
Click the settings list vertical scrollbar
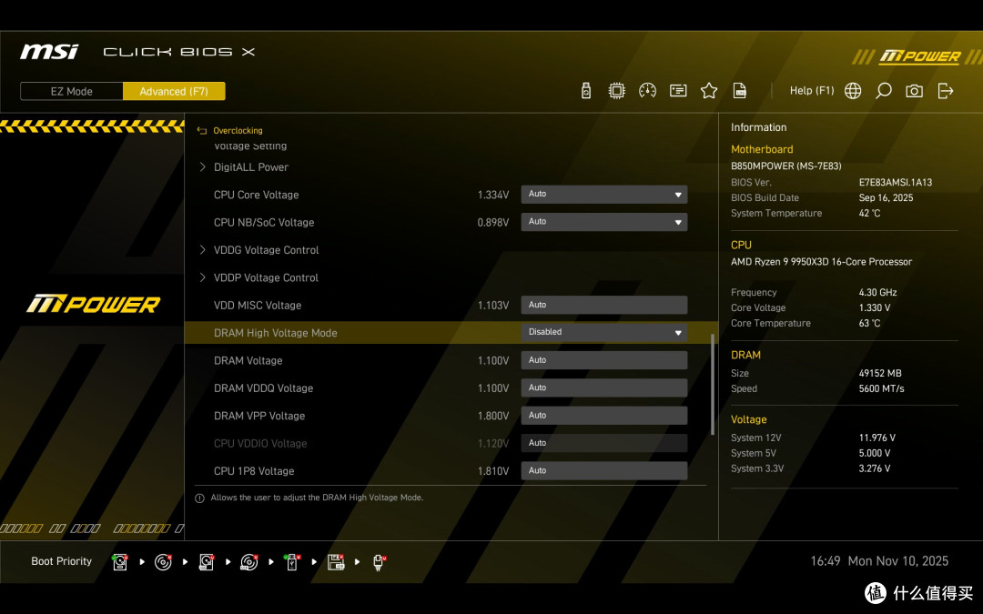point(712,385)
